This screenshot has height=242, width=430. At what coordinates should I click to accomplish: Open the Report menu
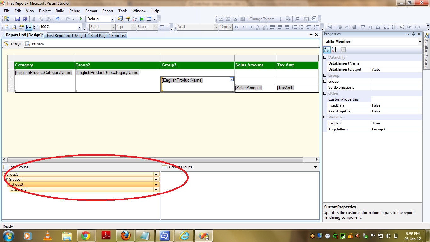pos(108,11)
